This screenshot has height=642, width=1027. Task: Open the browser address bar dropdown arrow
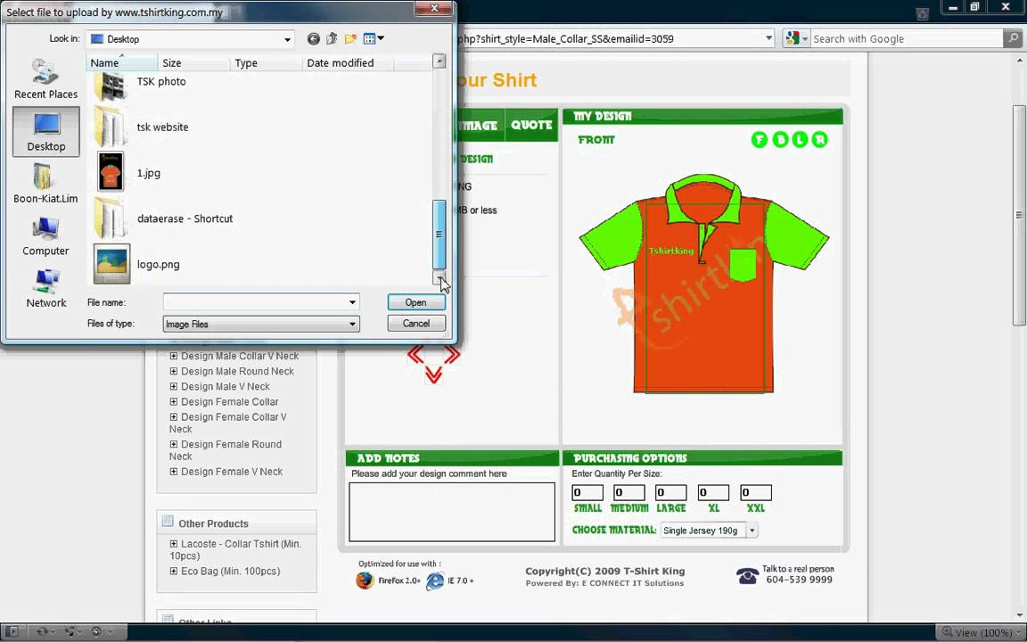point(769,38)
